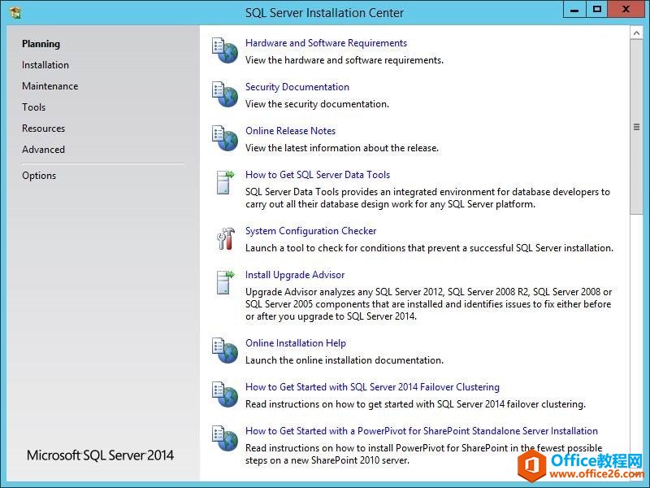Viewport: 650px width, 488px height.
Task: Open How to Get SQL Server Data Tools
Action: [318, 175]
